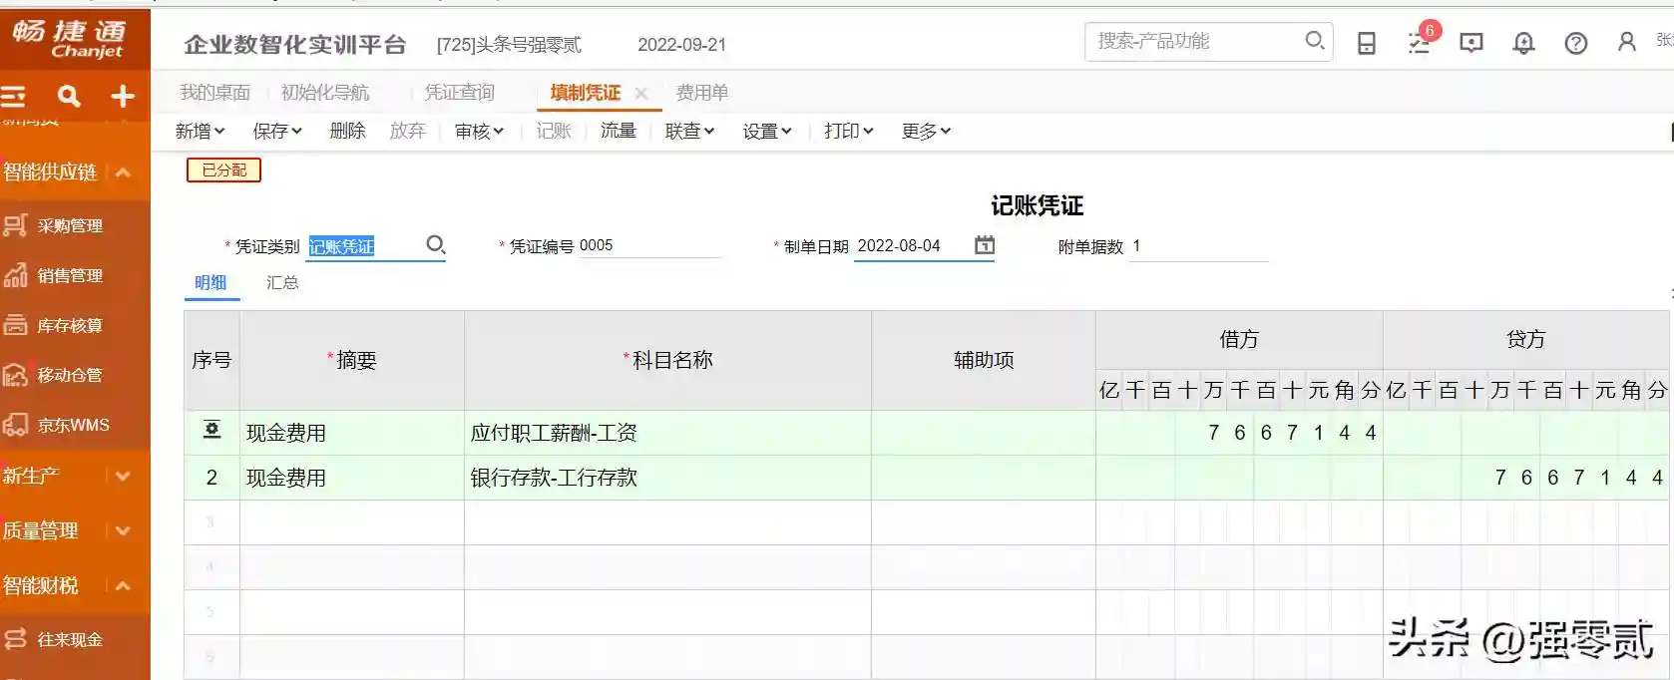
Task: Expand the 新生产 sidebar section
Action: (123, 477)
